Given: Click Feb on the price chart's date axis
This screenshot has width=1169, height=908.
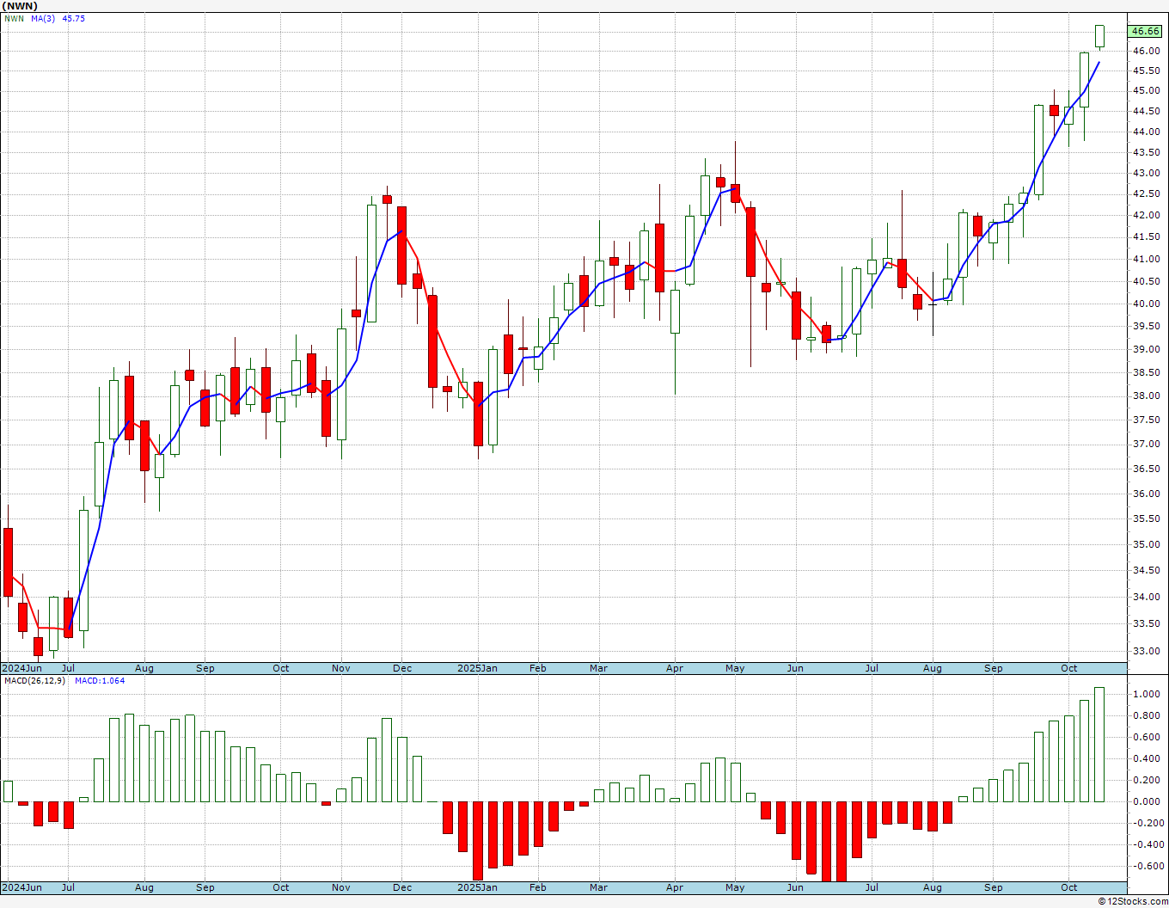Looking at the screenshot, I should [x=538, y=668].
